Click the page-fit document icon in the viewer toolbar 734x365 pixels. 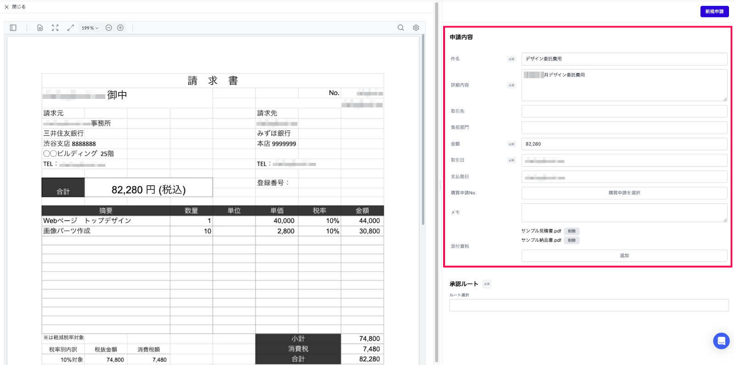click(x=40, y=28)
